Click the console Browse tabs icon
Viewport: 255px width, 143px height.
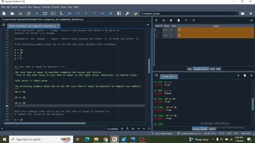click(156, 75)
